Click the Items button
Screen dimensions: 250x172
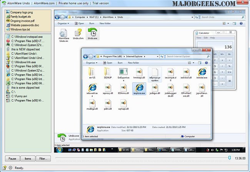point(28,159)
